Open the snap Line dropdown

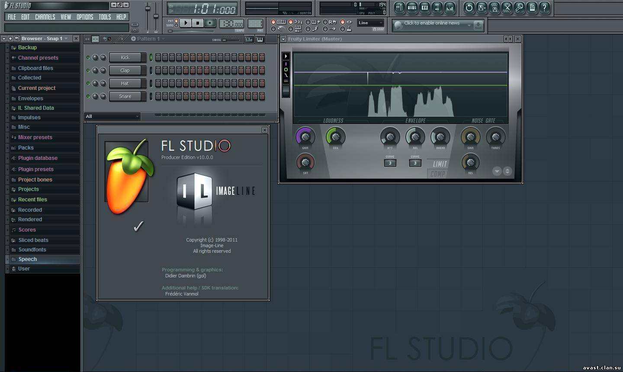(x=371, y=23)
